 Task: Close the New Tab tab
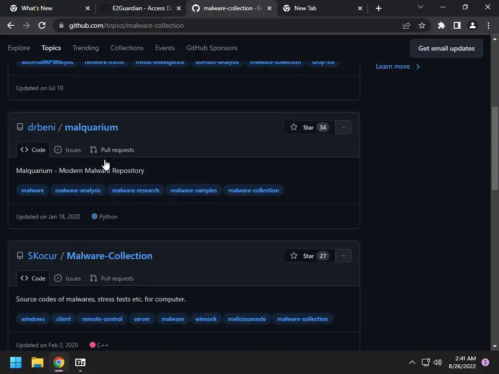[x=360, y=8]
